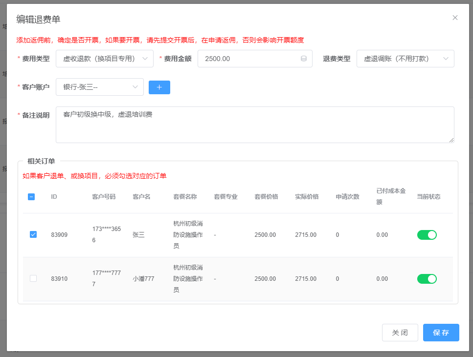Click the 保存 button
The height and width of the screenshot is (357, 473).
click(x=441, y=333)
